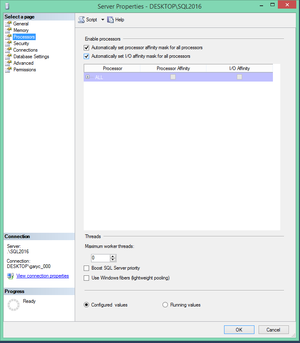Switch to the Memory page
300x343 pixels.
point(21,30)
